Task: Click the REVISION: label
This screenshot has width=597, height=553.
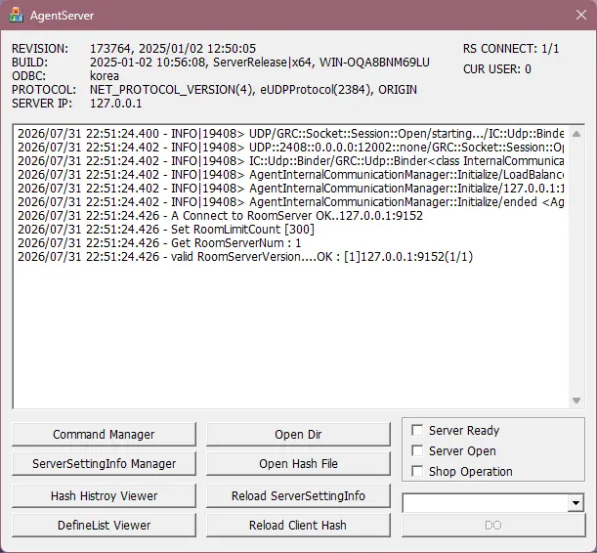Action: [x=40, y=49]
